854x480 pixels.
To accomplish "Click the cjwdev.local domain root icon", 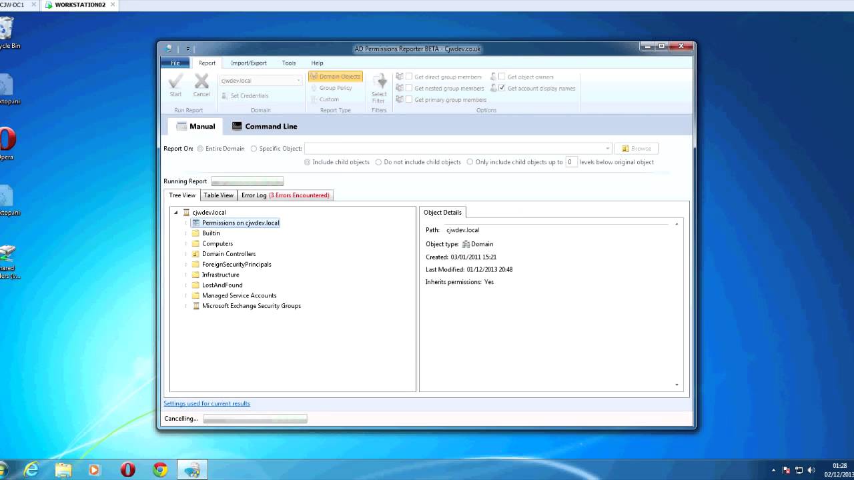I will 186,213.
